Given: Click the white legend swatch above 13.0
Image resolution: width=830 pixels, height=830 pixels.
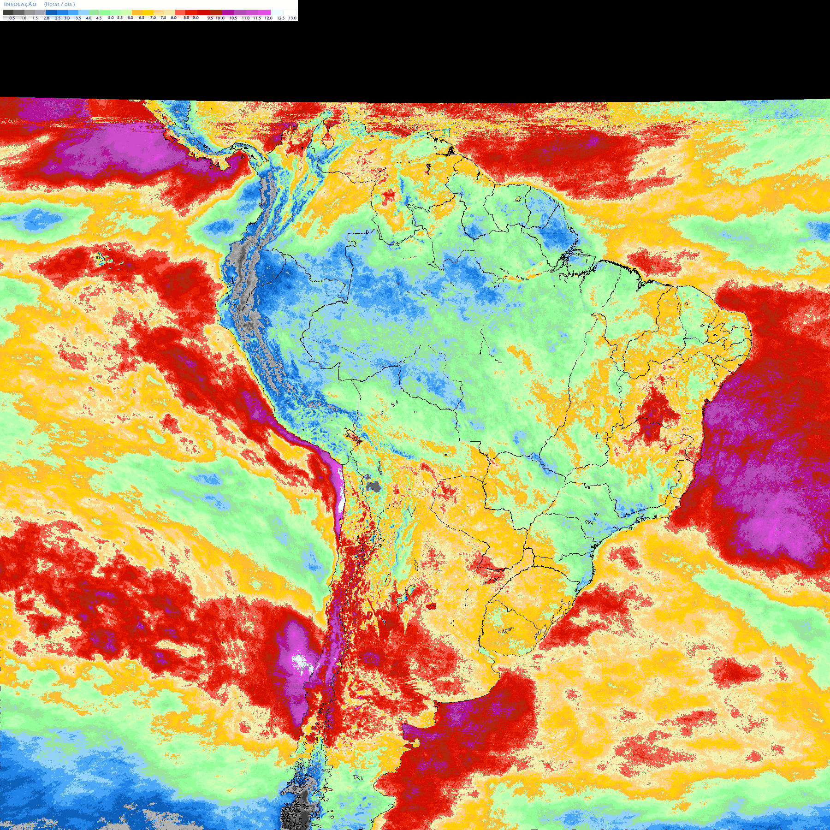Looking at the screenshot, I should 290,12.
